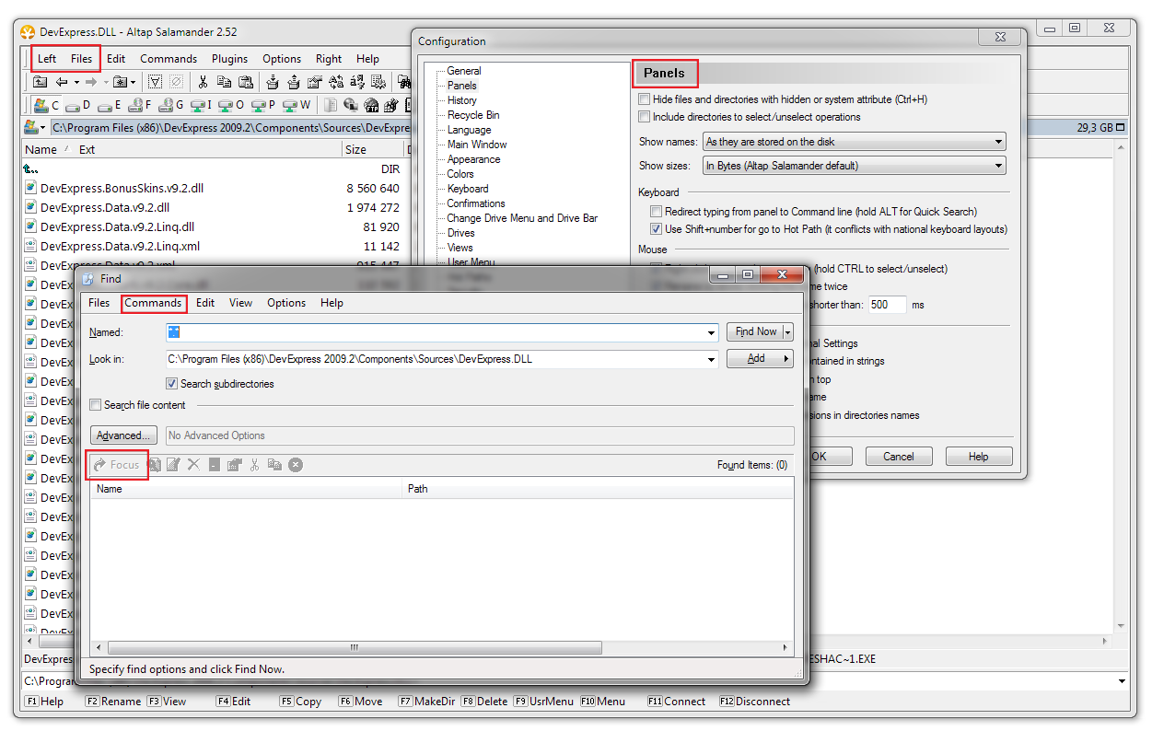Click Cancel in the Configuration dialog
This screenshot has height=731, width=1152.
point(899,457)
